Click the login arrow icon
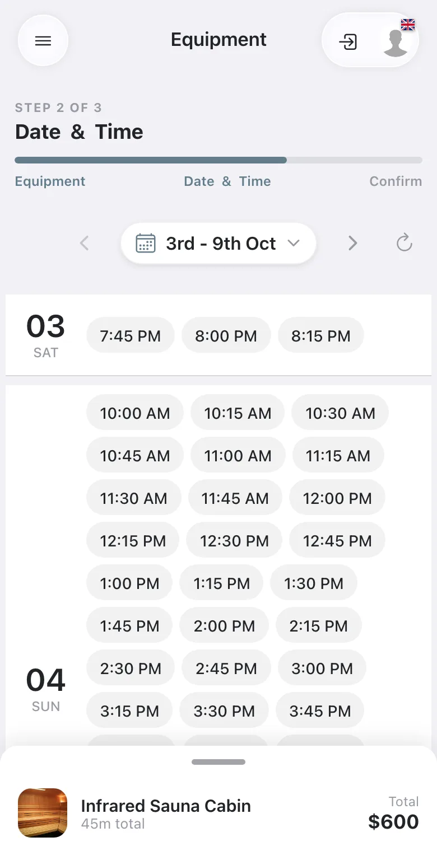 (x=348, y=42)
